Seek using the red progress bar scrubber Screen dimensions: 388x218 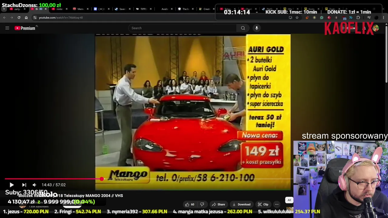point(102,179)
